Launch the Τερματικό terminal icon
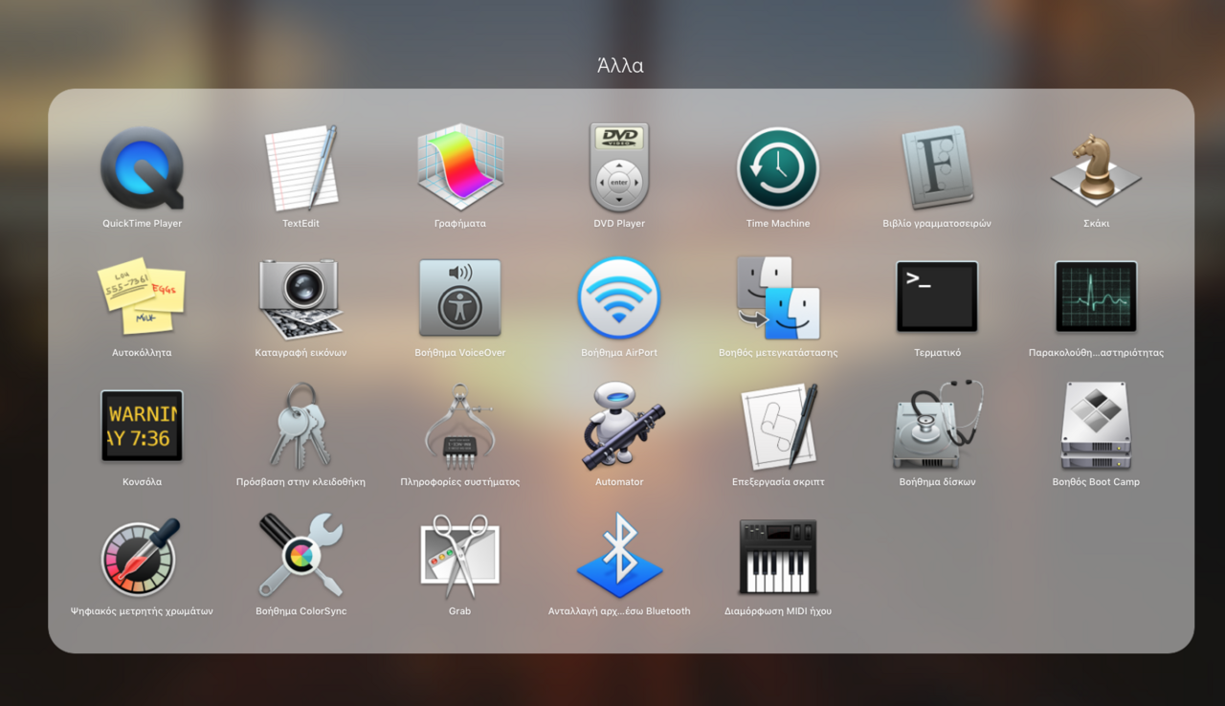 click(x=937, y=297)
